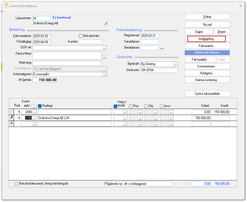247x202 pixels.
Task: Click the Sänddatum field
Action: coord(149,42)
